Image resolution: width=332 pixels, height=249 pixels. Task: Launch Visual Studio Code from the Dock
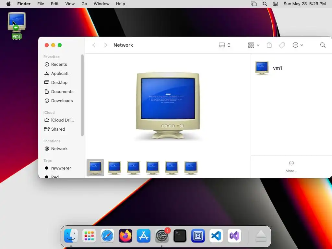click(x=216, y=236)
